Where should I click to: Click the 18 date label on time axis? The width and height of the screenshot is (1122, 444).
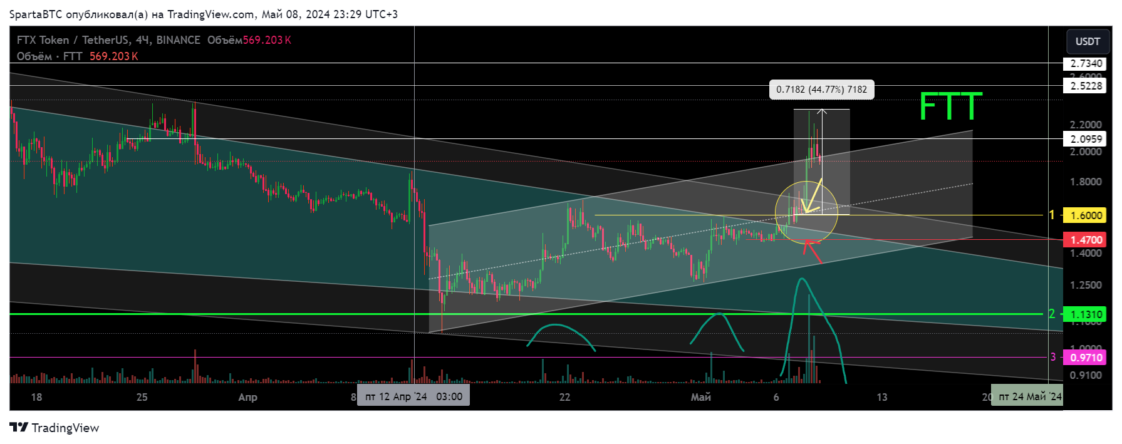coord(37,397)
